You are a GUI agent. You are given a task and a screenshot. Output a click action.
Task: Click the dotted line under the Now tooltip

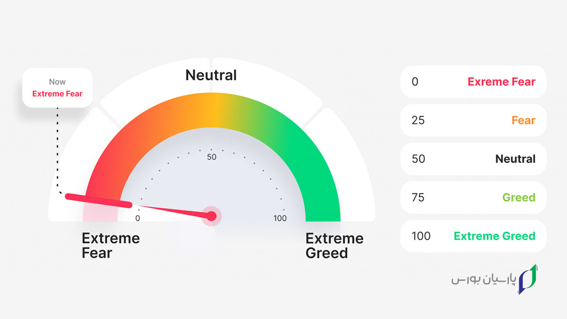coord(58,151)
